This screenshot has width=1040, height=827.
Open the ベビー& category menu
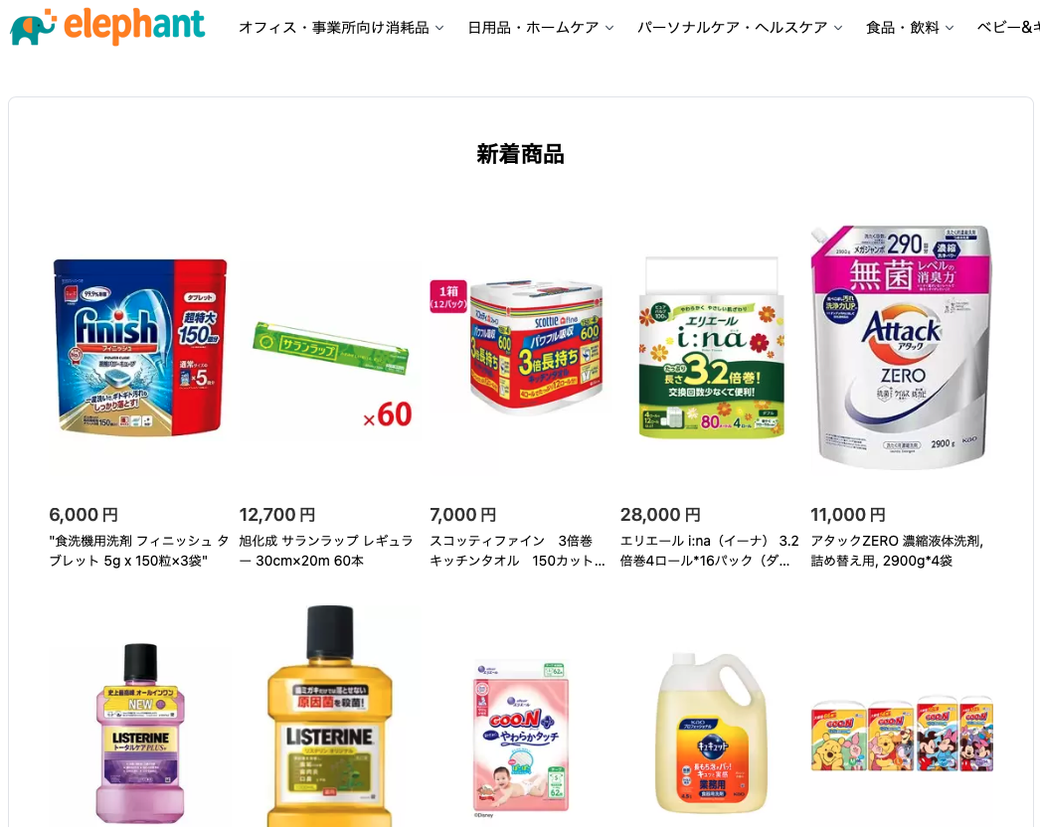[x=1008, y=28]
